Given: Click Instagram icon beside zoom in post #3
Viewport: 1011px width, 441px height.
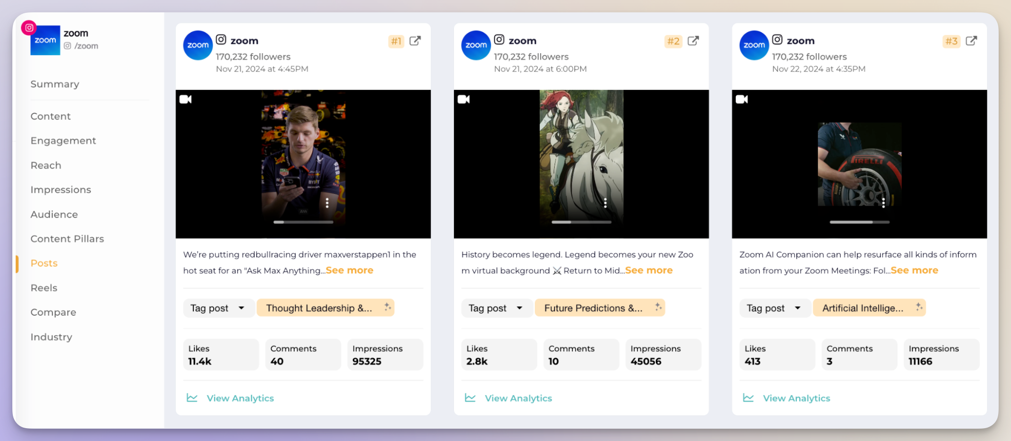Looking at the screenshot, I should [x=777, y=39].
